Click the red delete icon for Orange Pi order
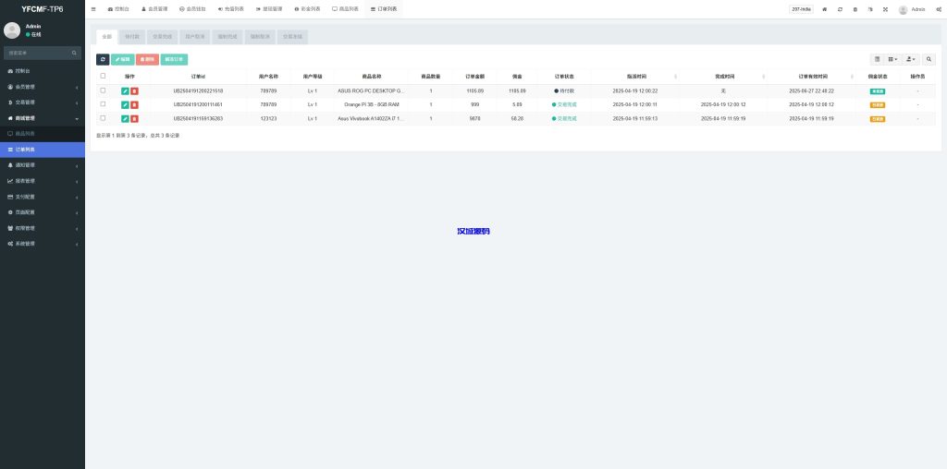Image resolution: width=947 pixels, height=469 pixels. pyautogui.click(x=134, y=104)
